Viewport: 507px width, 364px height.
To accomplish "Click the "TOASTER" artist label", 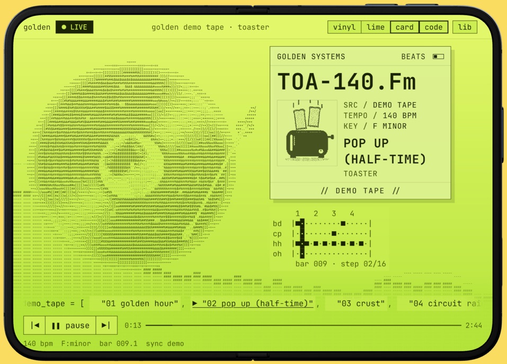I will [x=361, y=174].
